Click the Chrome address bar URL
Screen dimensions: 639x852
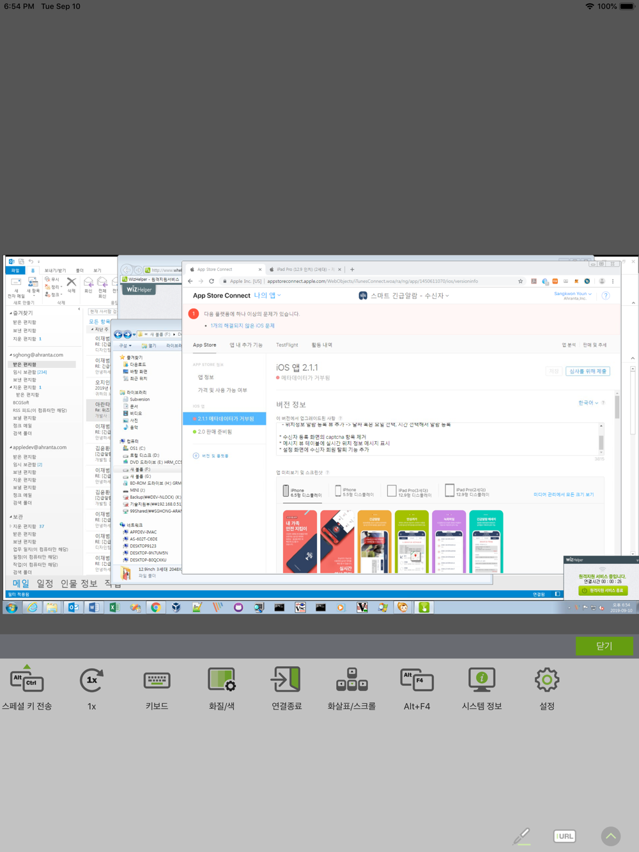pos(373,281)
